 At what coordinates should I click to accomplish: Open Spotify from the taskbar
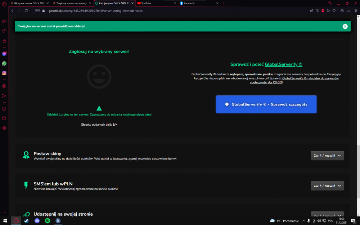48,221
